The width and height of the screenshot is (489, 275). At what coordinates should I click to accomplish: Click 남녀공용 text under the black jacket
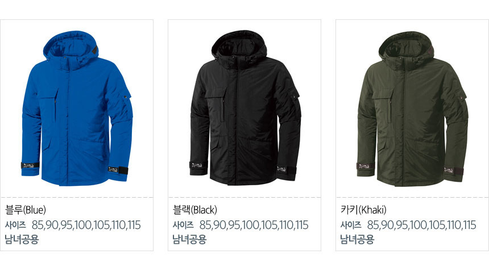189,239
